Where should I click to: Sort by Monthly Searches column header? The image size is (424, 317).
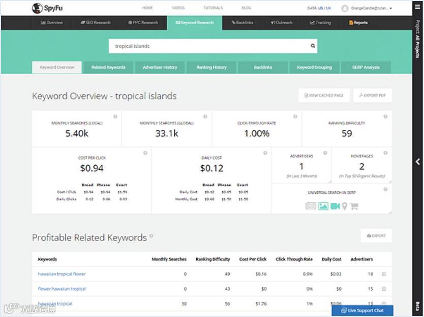pyautogui.click(x=169, y=259)
